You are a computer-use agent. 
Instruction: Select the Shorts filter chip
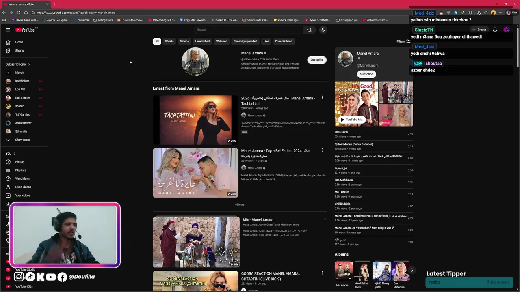point(169,41)
